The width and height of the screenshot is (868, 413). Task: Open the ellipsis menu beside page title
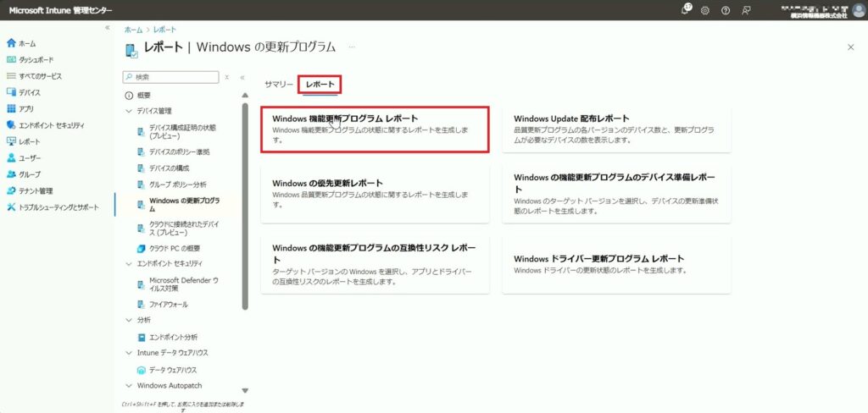point(352,47)
